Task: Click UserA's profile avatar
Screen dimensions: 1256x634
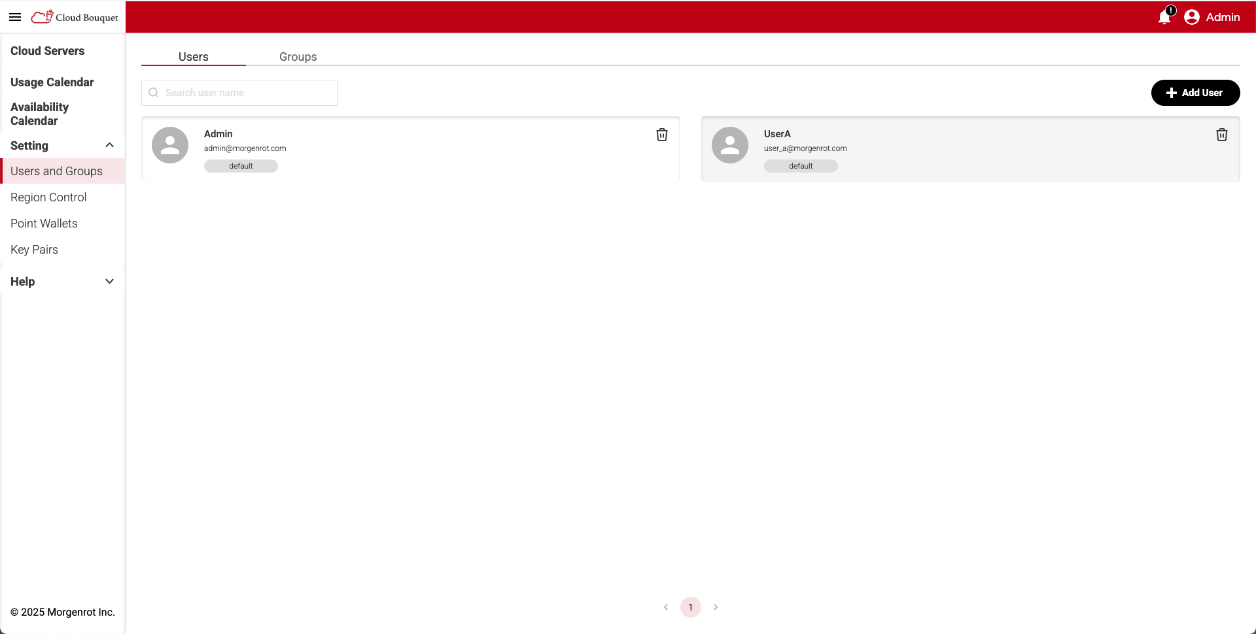Action: (730, 144)
